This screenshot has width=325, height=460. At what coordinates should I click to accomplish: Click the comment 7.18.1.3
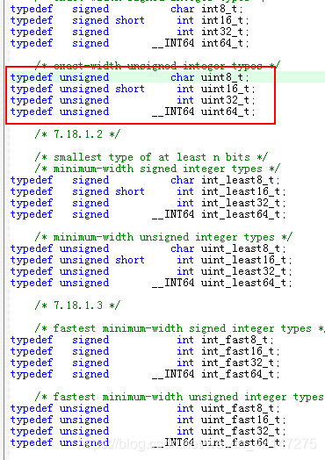click(x=77, y=305)
